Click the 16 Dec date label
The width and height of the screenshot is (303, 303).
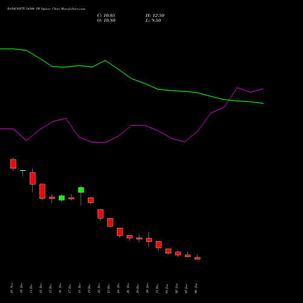click(x=60, y=288)
